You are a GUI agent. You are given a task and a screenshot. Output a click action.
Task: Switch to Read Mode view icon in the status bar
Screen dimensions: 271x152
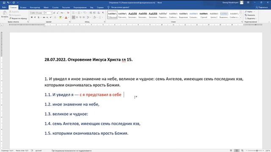click(x=231, y=151)
